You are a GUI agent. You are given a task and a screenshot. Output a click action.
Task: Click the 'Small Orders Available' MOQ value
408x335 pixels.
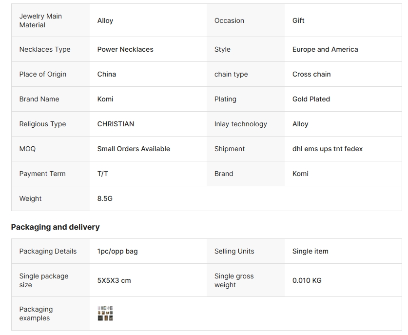pos(134,149)
